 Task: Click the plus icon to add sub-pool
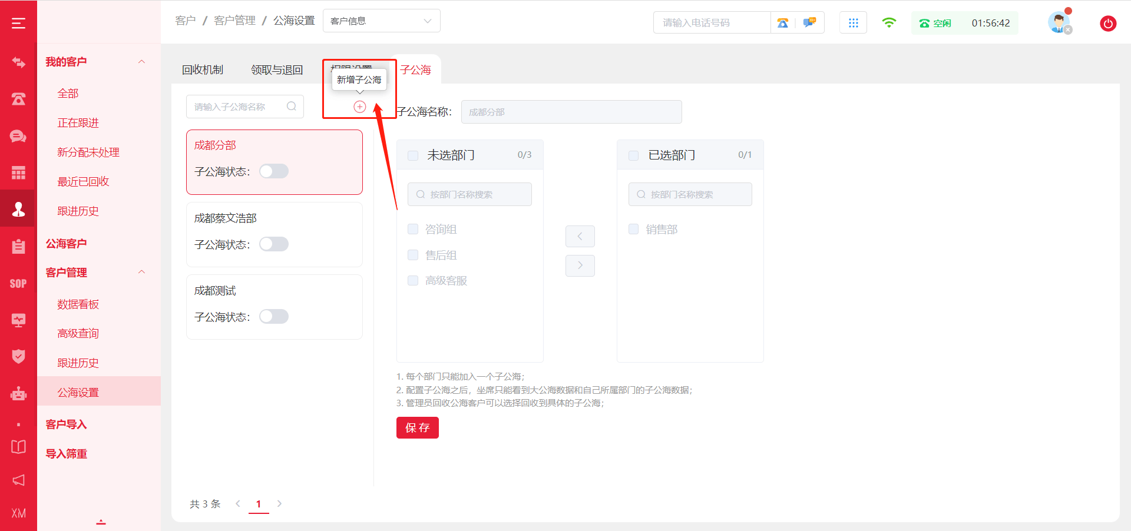pos(359,107)
